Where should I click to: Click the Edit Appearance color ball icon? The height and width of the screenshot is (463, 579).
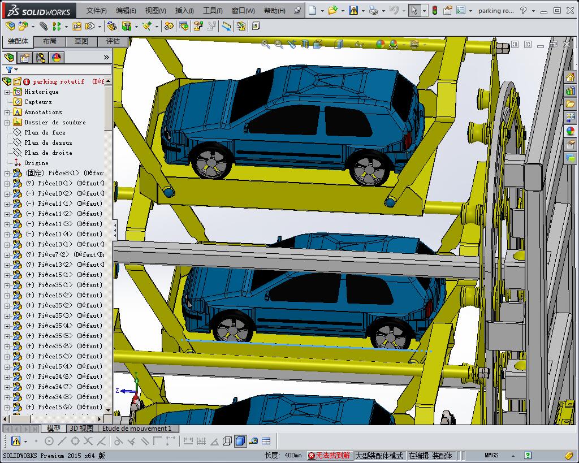tap(381, 44)
